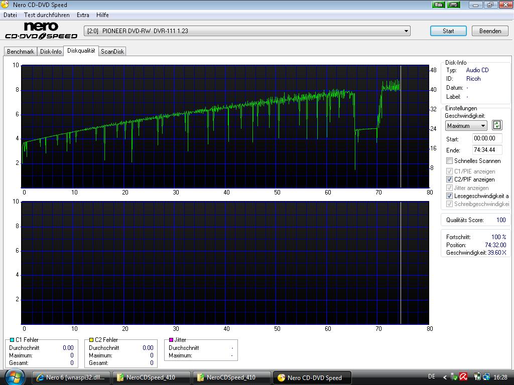Open the Extra menu
Screen dimensions: 514x385
(x=83, y=15)
